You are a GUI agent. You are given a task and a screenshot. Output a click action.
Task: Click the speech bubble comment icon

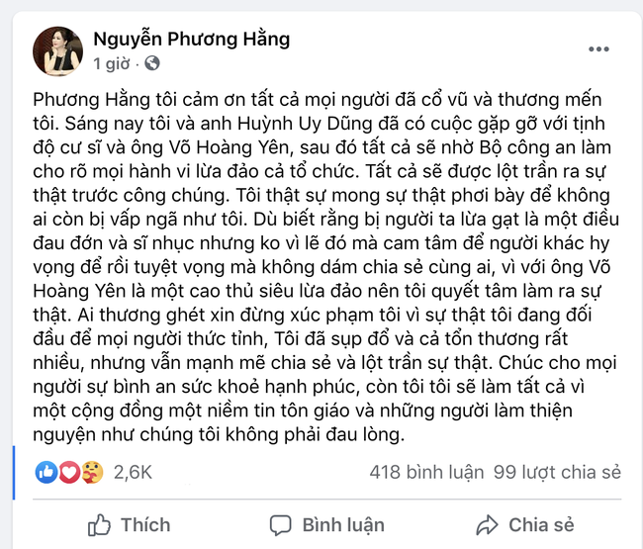point(281,525)
